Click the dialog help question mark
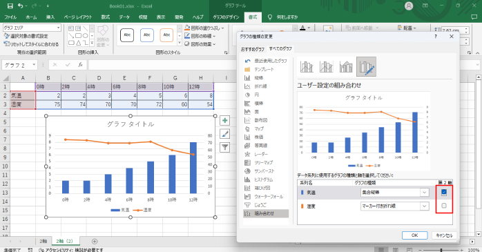The image size is (482, 252). (x=436, y=37)
